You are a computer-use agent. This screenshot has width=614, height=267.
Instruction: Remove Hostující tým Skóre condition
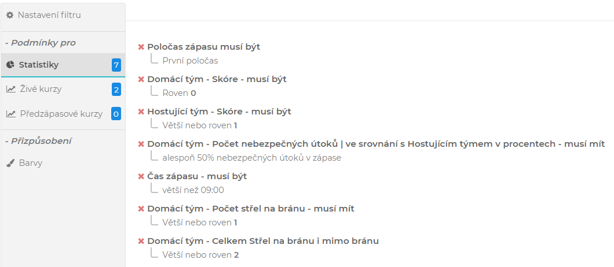pyautogui.click(x=141, y=112)
